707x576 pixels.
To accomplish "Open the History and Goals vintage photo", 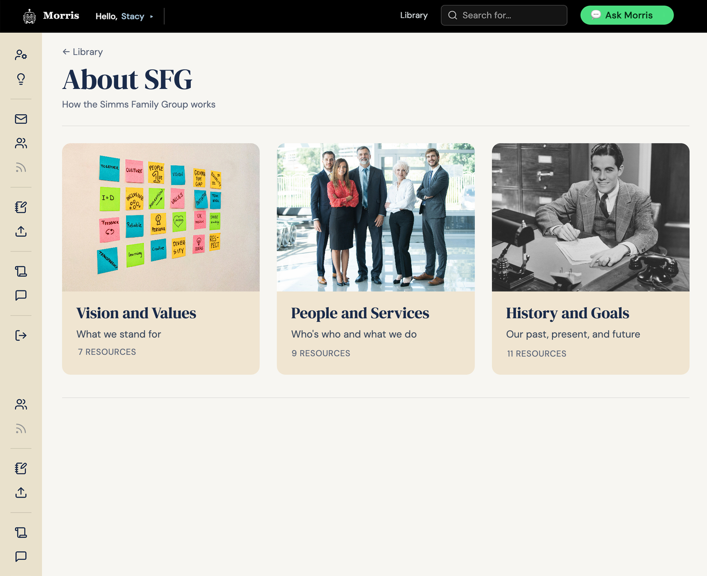I will tap(590, 217).
